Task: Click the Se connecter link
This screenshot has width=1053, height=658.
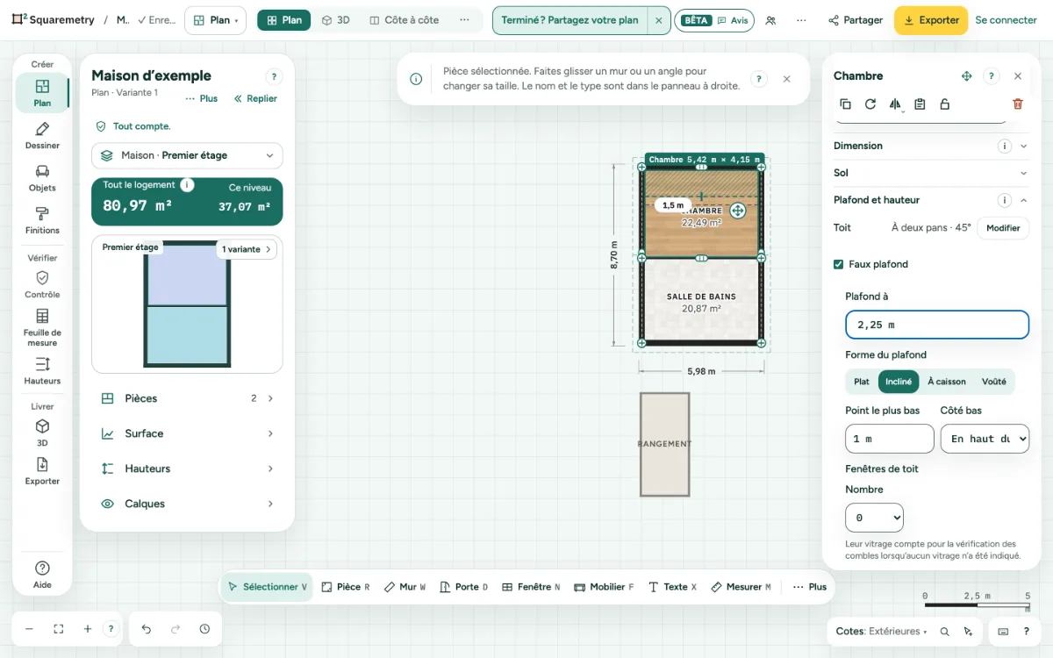Action: click(x=1006, y=20)
